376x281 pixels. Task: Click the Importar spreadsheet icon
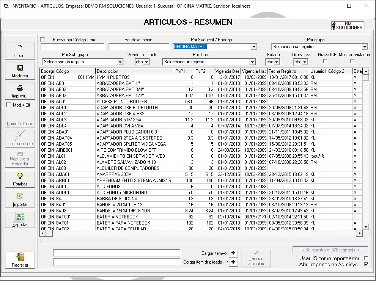pos(20,196)
